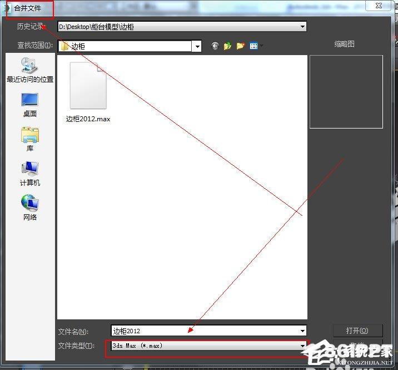
Task: Click the 缩略图 preview box
Action: [346, 92]
